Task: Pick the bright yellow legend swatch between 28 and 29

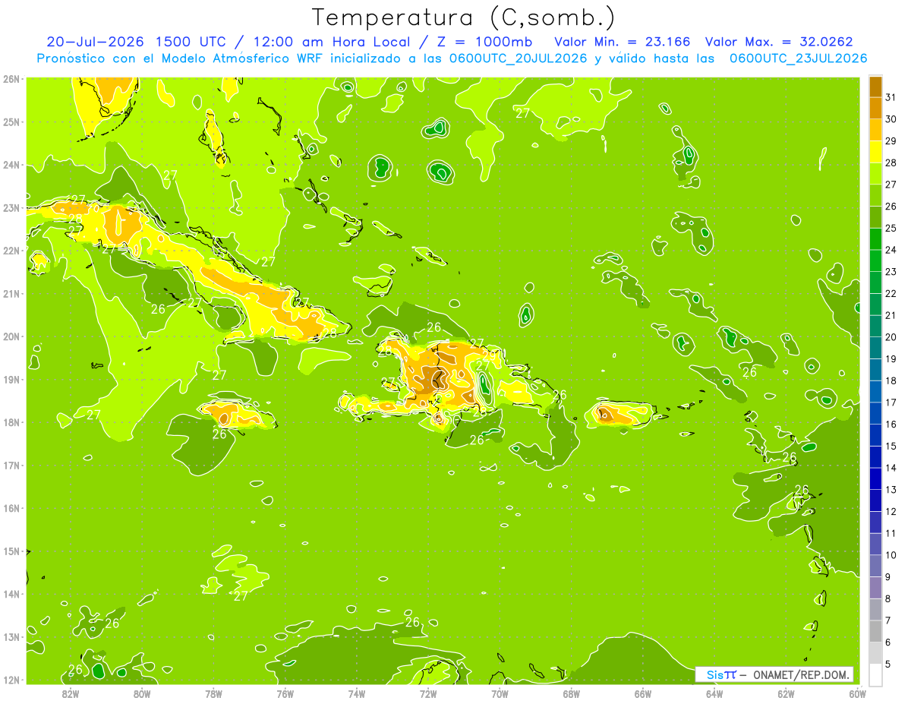Action: tap(875, 152)
